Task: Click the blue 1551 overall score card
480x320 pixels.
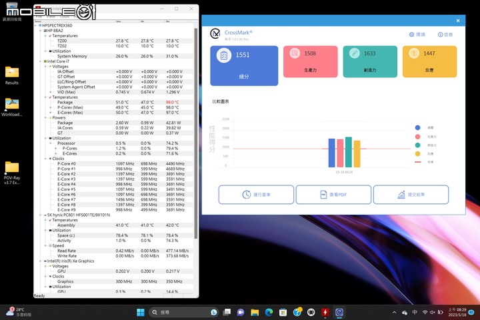Action: 244,65
